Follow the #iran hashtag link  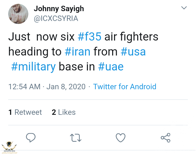click(78, 51)
